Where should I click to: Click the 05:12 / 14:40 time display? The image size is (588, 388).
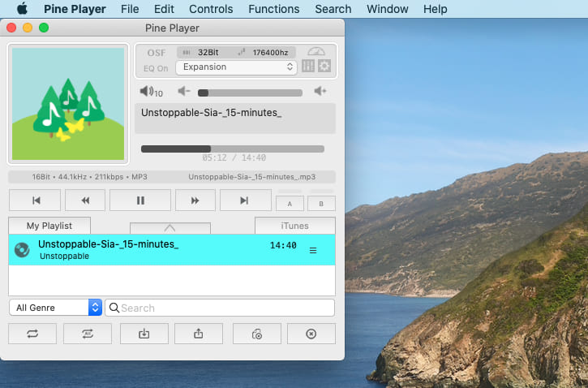(x=234, y=158)
